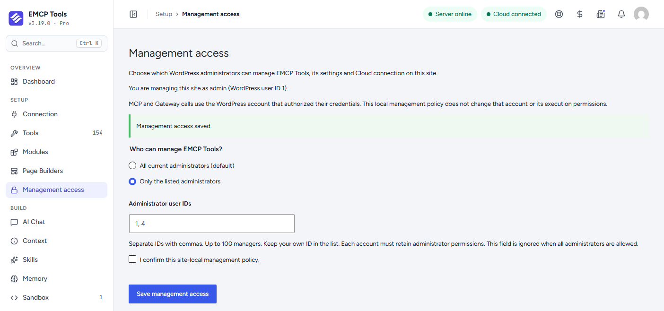664x311 pixels.
Task: Open the user avatar menu
Action: pyautogui.click(x=641, y=14)
